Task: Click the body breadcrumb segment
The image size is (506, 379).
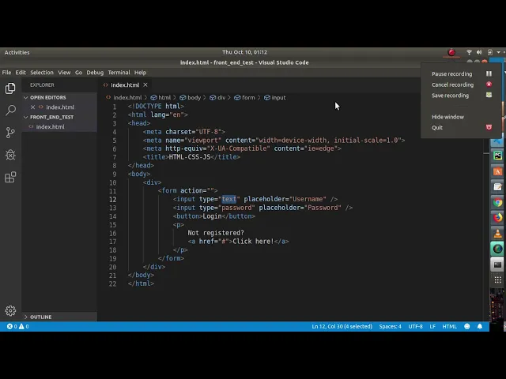Action: click(191, 97)
